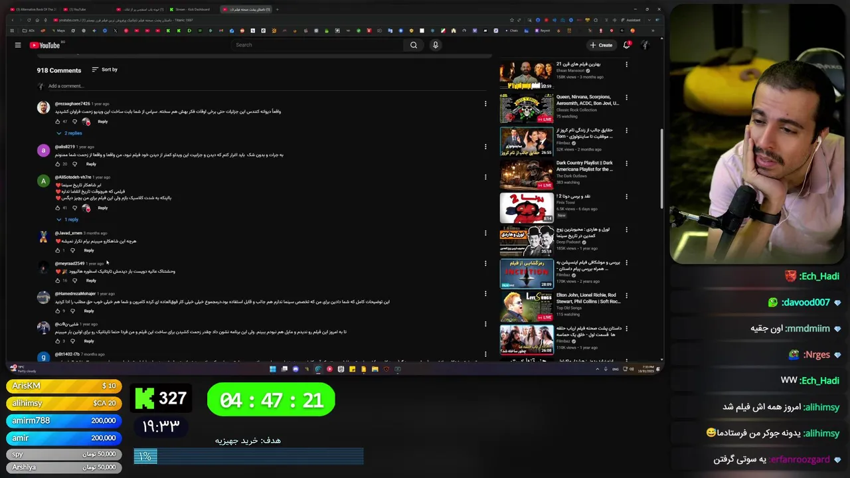Open options for @Javad_xmen's comment

pos(485,233)
